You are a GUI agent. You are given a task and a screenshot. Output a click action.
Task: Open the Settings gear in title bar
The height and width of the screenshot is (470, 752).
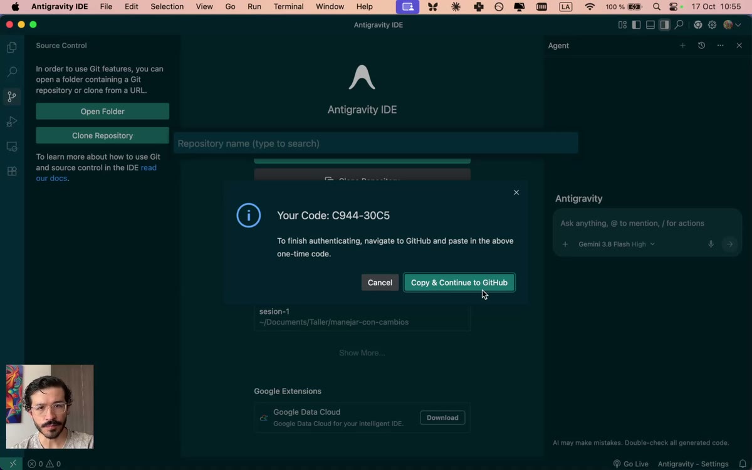tap(712, 25)
